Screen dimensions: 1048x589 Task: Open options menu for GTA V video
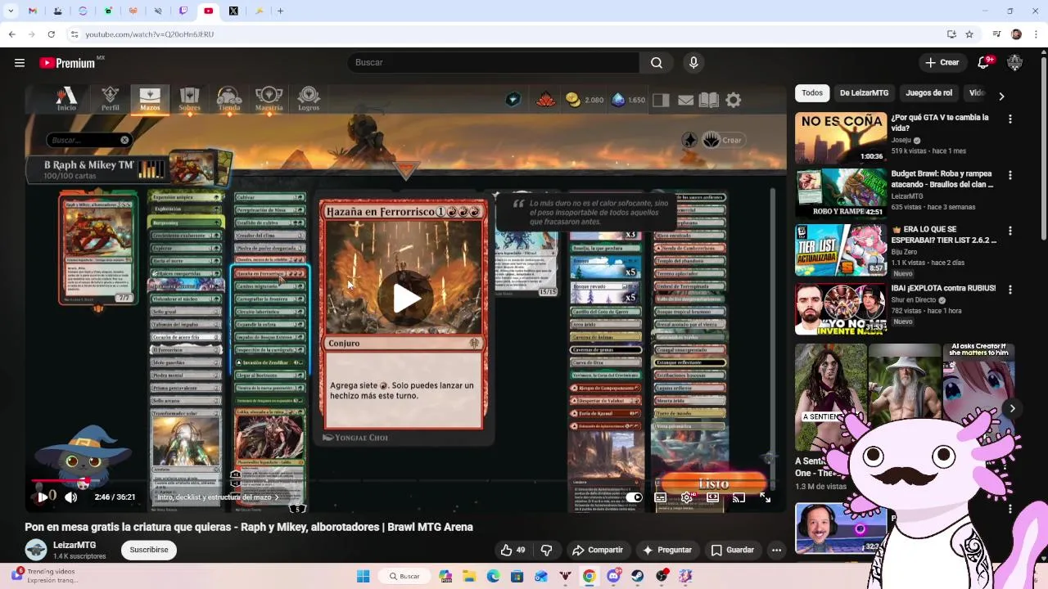coord(1010,119)
